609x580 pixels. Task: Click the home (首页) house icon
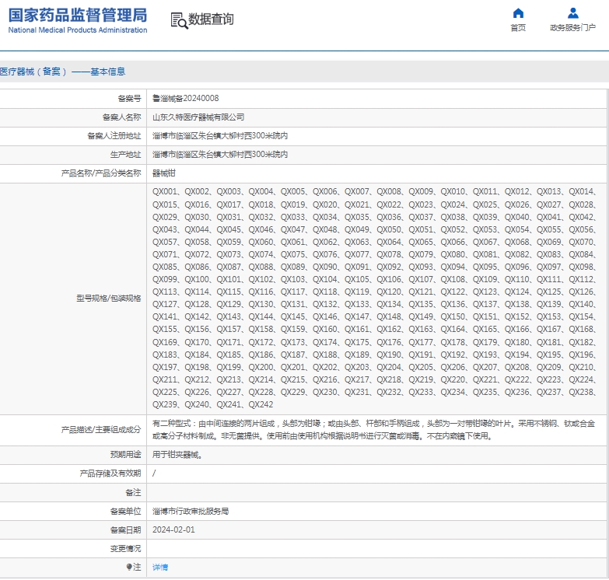coord(518,13)
